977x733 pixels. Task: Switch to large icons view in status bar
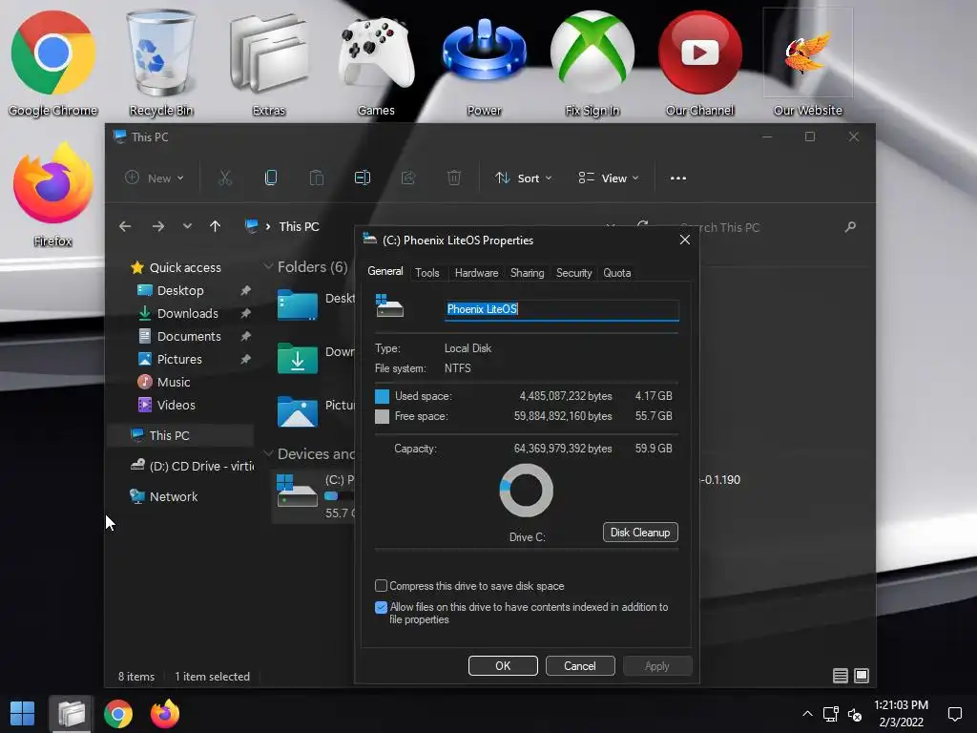coord(862,676)
